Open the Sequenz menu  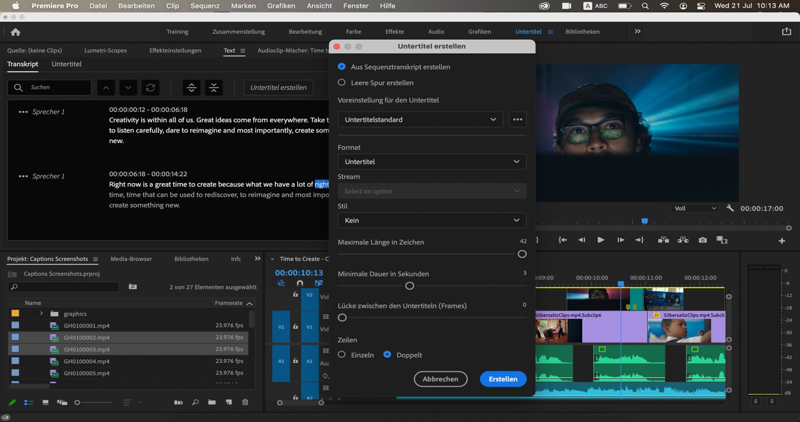point(205,6)
